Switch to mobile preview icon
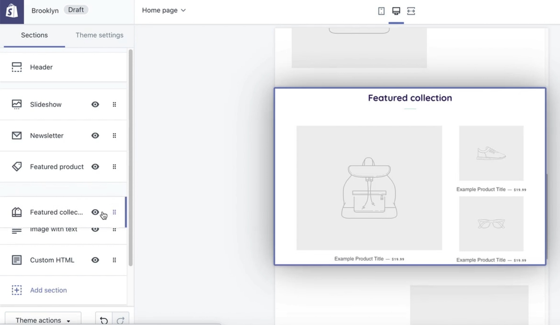 (x=381, y=11)
